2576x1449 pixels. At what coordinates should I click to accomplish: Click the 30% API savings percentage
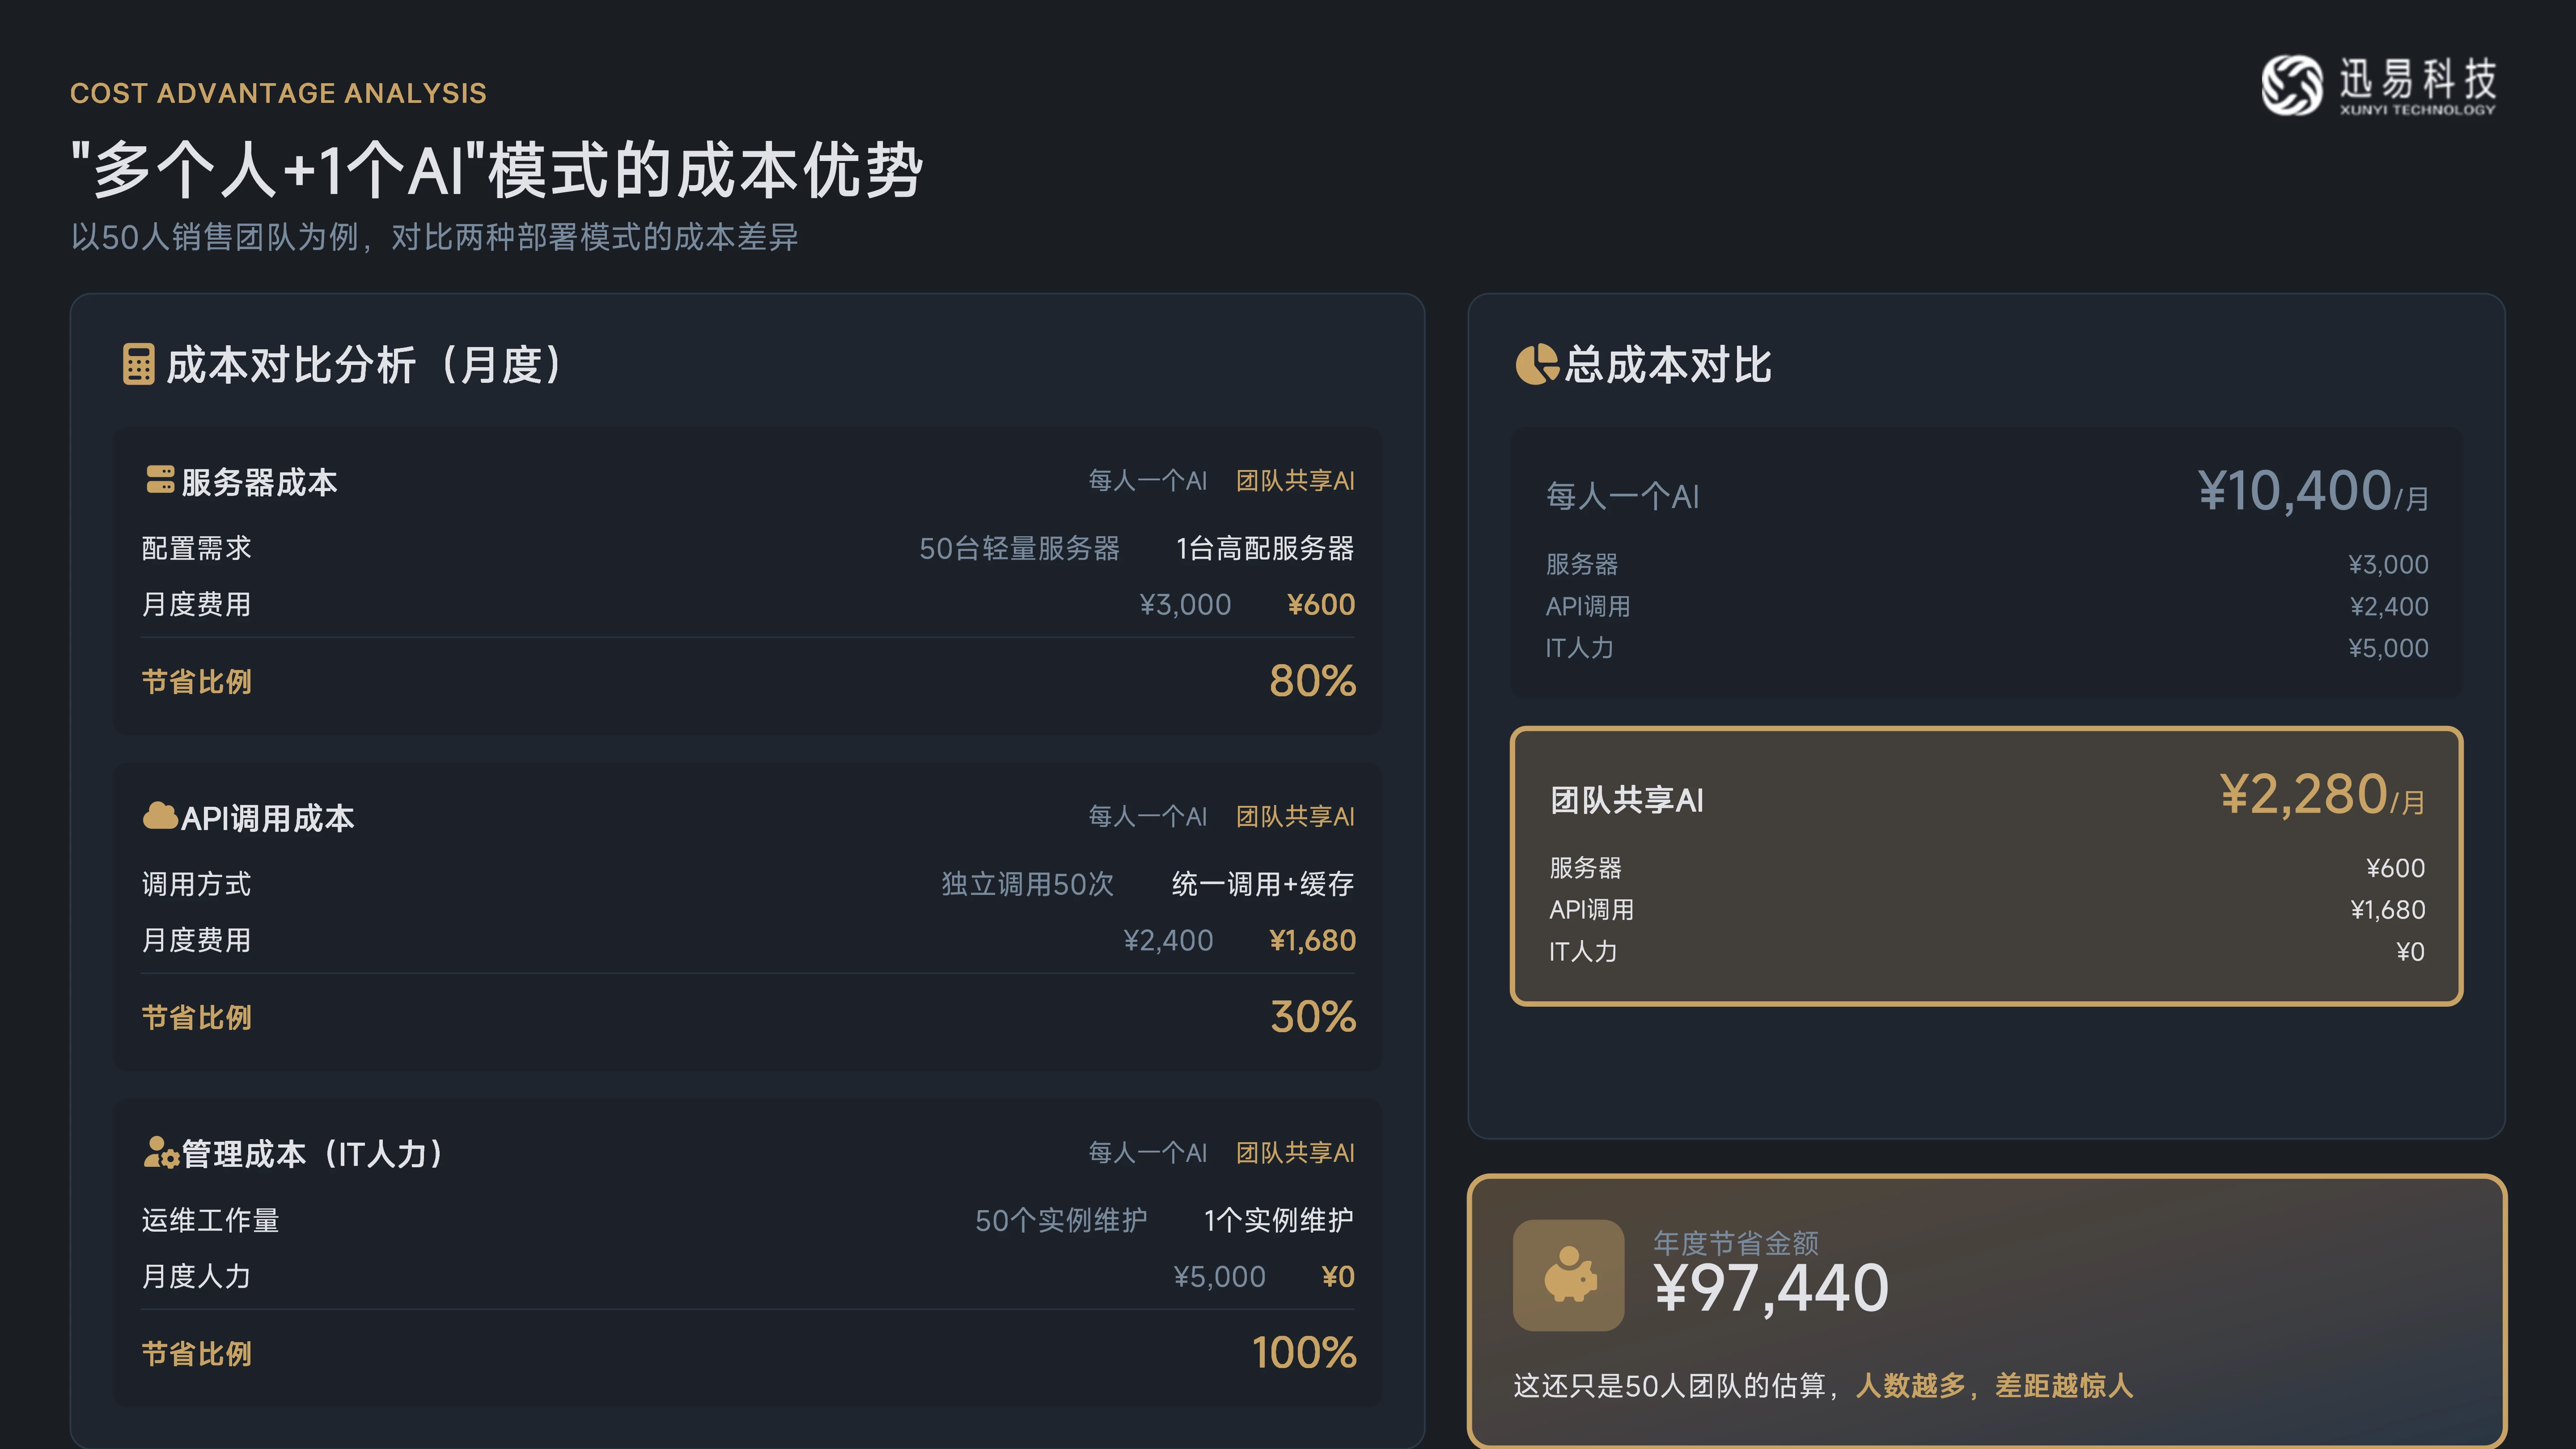(1313, 1017)
